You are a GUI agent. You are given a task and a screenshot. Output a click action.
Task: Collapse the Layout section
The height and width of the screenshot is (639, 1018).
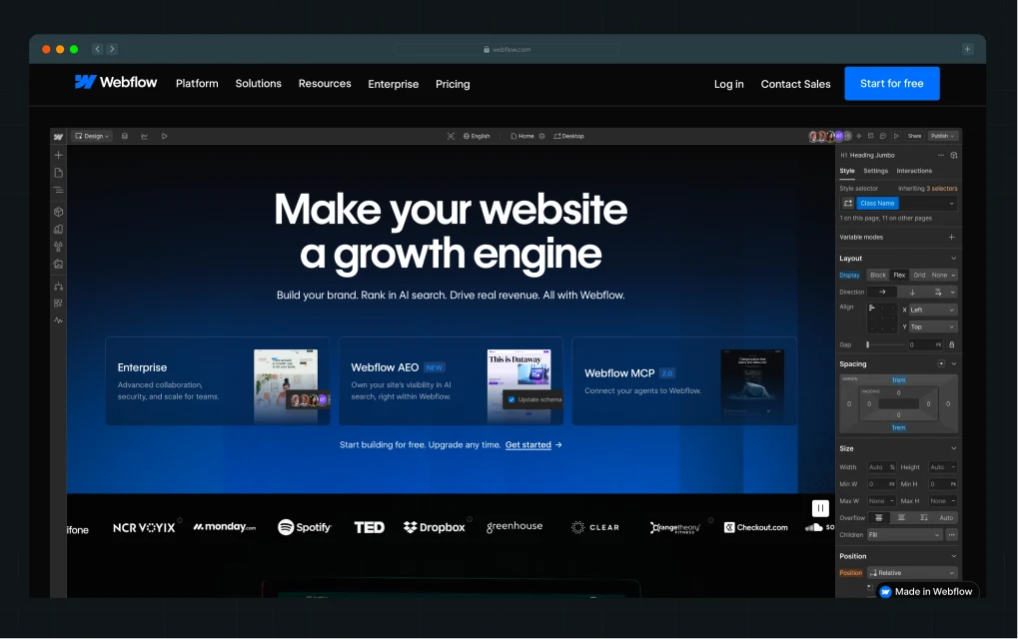pos(954,259)
